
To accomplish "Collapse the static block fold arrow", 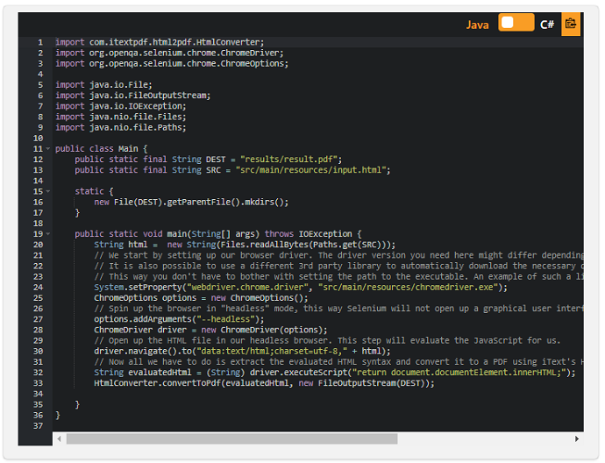I will (48, 191).
